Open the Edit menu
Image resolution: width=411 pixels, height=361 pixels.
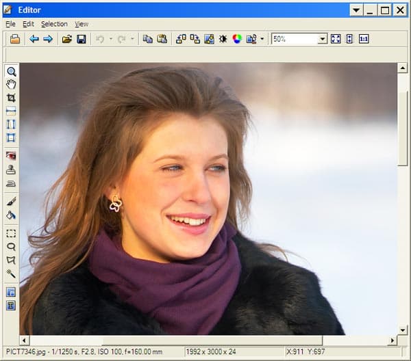pyautogui.click(x=28, y=24)
